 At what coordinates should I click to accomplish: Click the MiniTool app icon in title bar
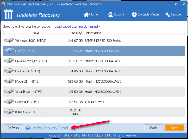(3, 4)
